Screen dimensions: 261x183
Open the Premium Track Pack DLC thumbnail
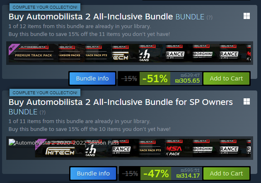(x=33, y=53)
